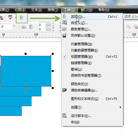Open the 窗口(W) menu
The width and height of the screenshot is (138, 138).
(87, 10)
